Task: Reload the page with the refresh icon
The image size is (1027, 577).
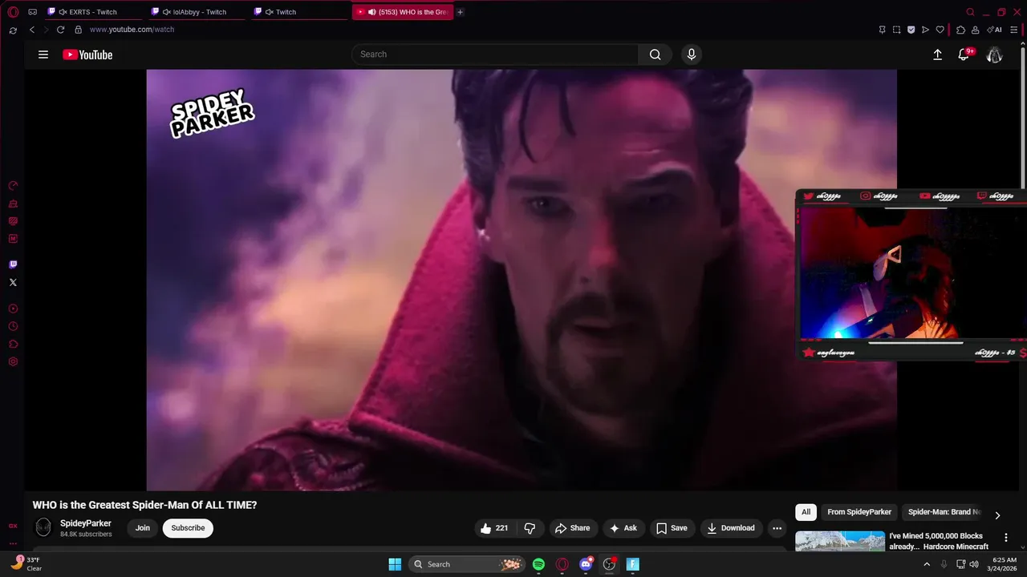Action: 60,30
